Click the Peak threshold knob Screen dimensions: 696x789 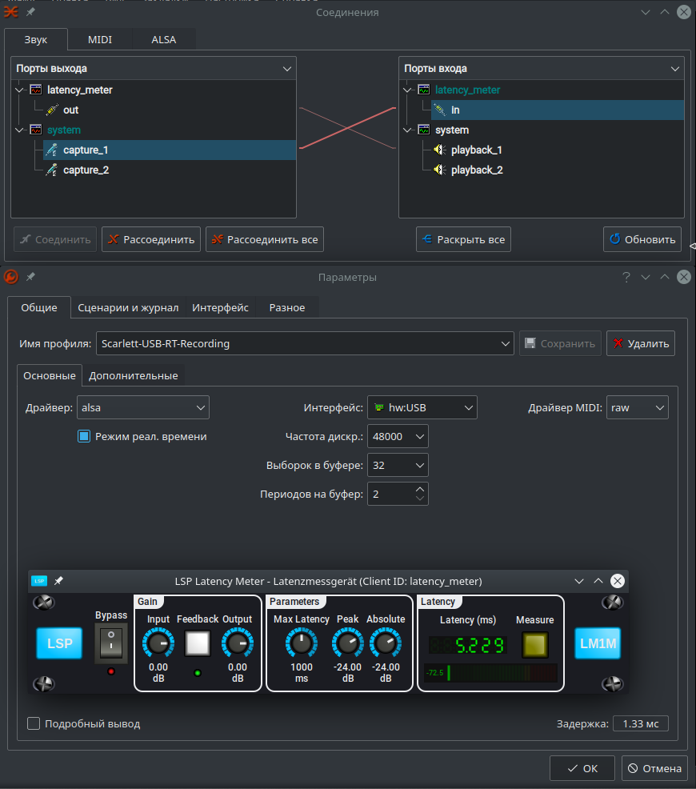[347, 643]
